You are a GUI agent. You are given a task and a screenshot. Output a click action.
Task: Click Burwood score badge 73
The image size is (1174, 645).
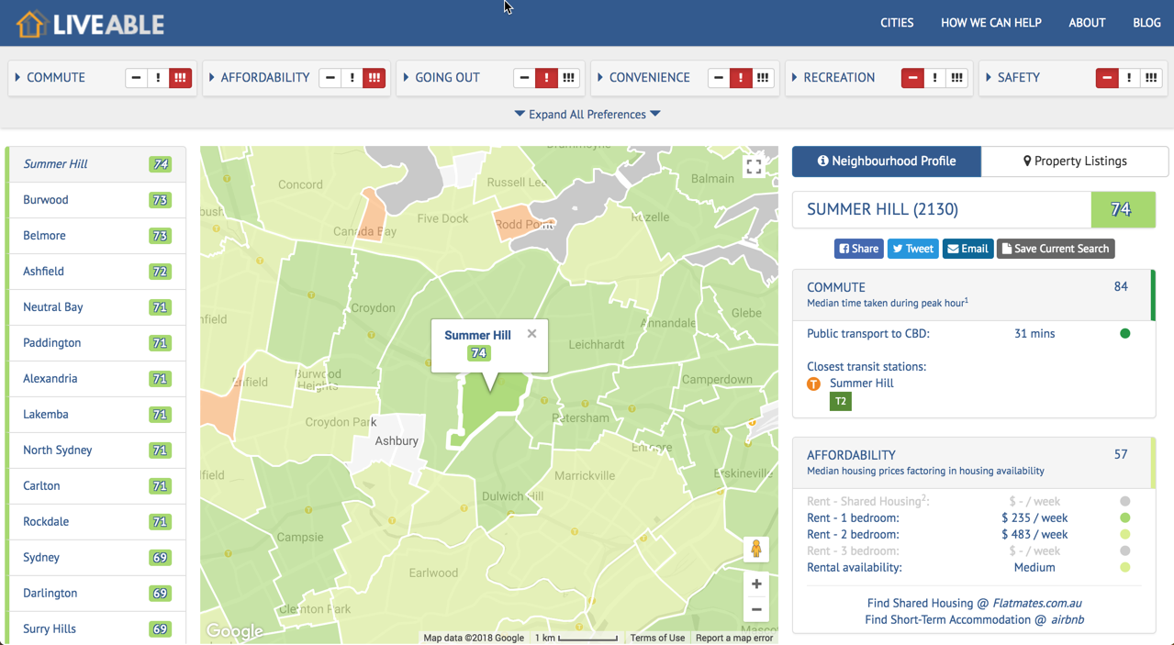[x=161, y=200]
